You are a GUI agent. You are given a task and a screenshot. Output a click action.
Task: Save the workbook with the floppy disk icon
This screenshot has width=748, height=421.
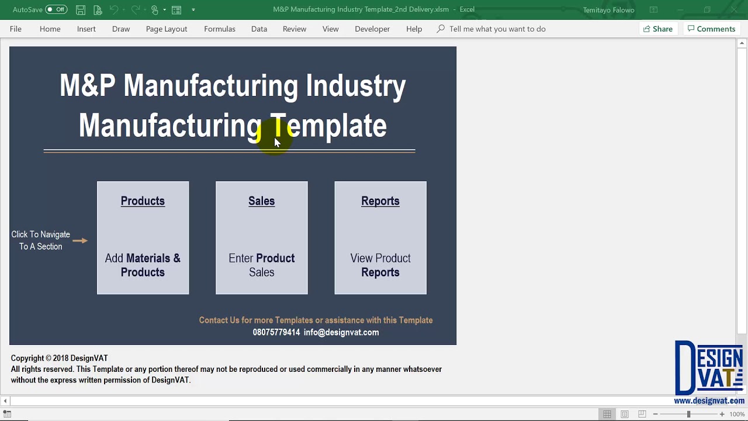pos(81,9)
